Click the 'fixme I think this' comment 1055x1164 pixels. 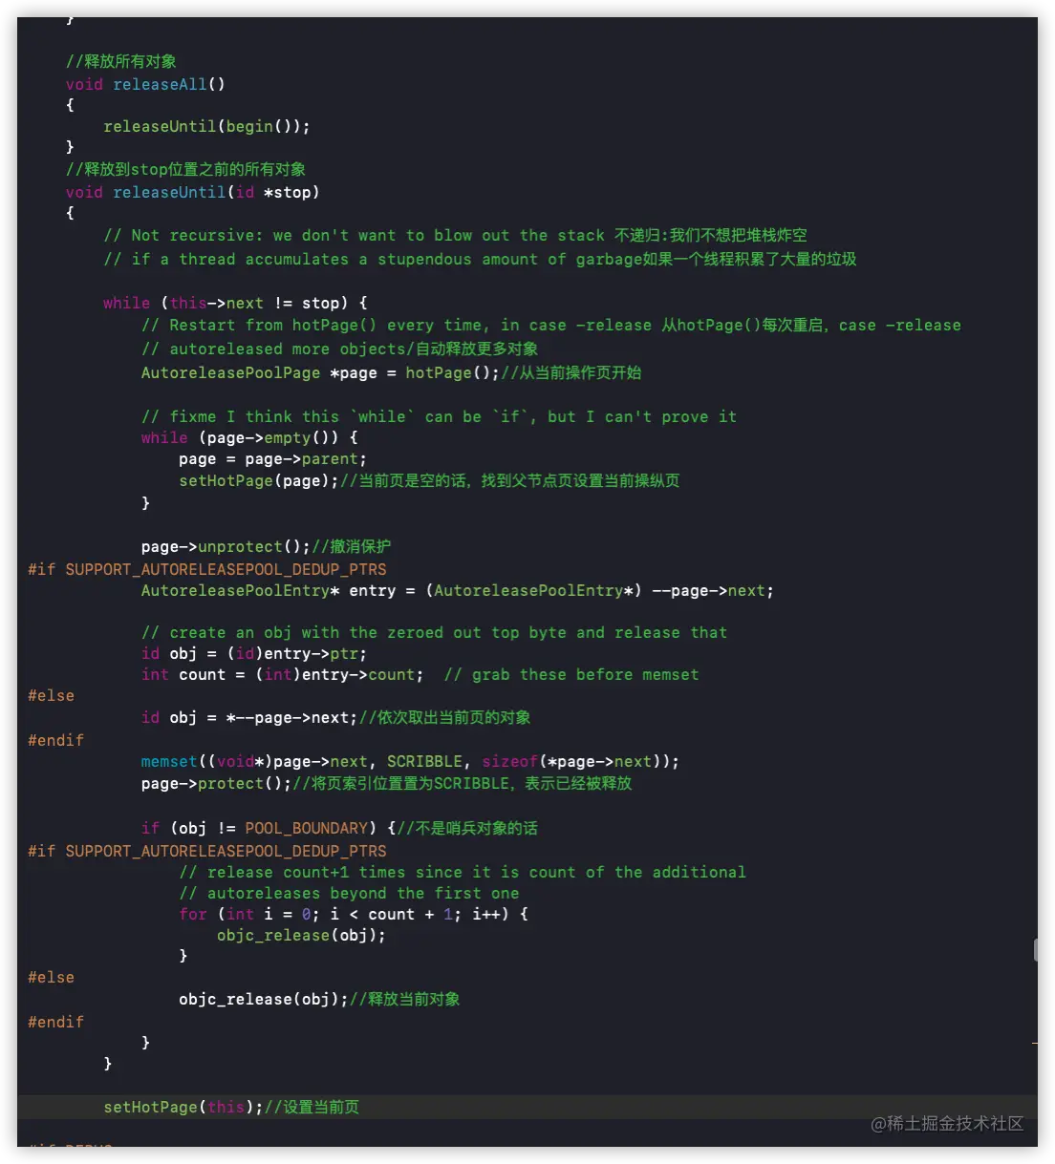(x=439, y=416)
